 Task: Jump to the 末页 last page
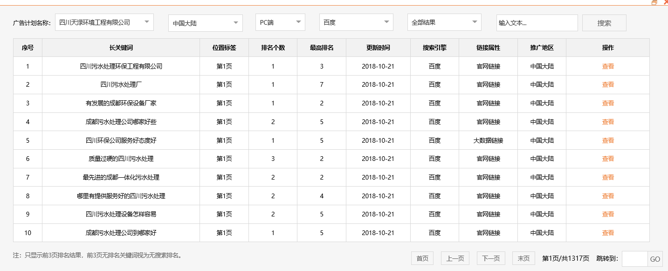[x=523, y=258]
